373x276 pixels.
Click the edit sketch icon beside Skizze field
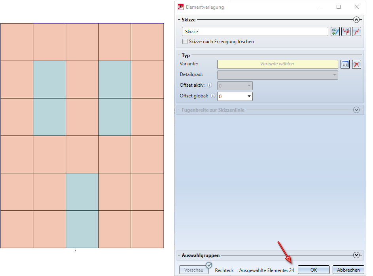335,31
